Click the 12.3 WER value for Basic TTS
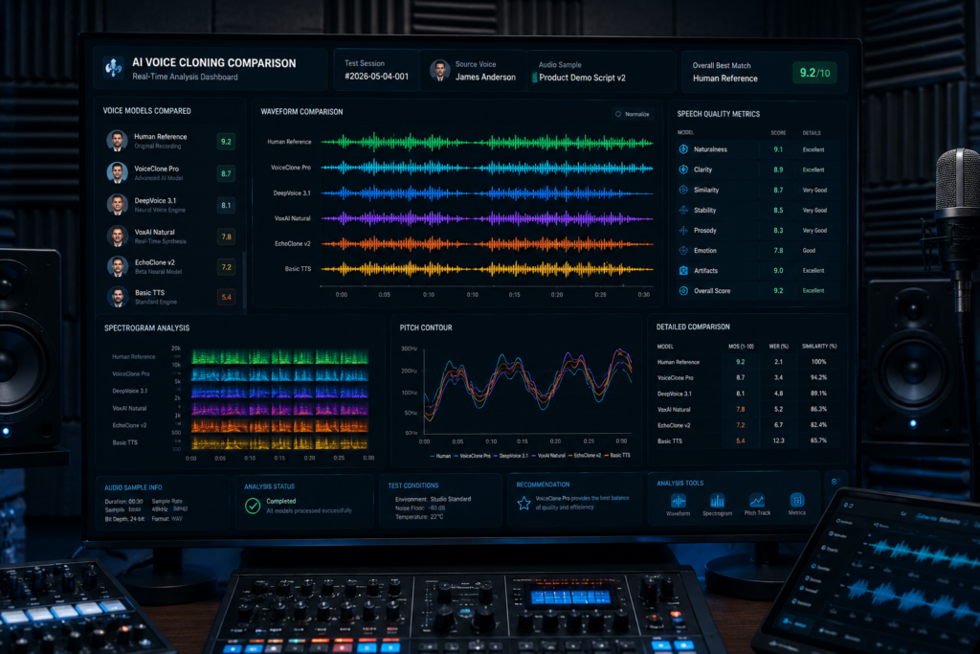This screenshot has height=654, width=980. pos(779,440)
